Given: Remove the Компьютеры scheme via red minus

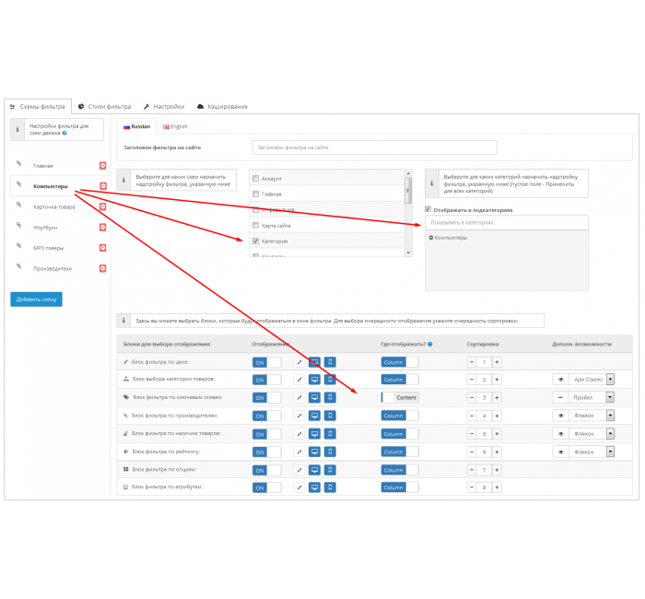Looking at the screenshot, I should coord(103,186).
